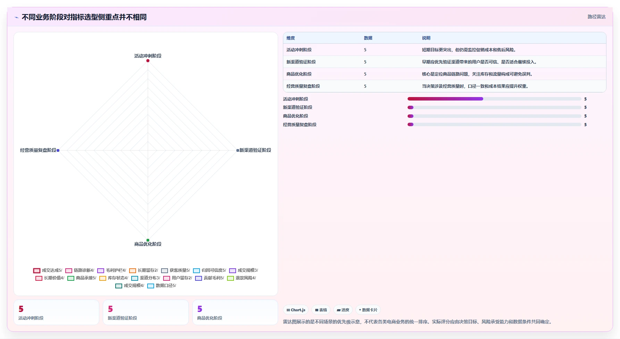The width and height of the screenshot is (620, 339).
Task: Toggle the 数据口径5/ legend dataset
Action: point(162,286)
